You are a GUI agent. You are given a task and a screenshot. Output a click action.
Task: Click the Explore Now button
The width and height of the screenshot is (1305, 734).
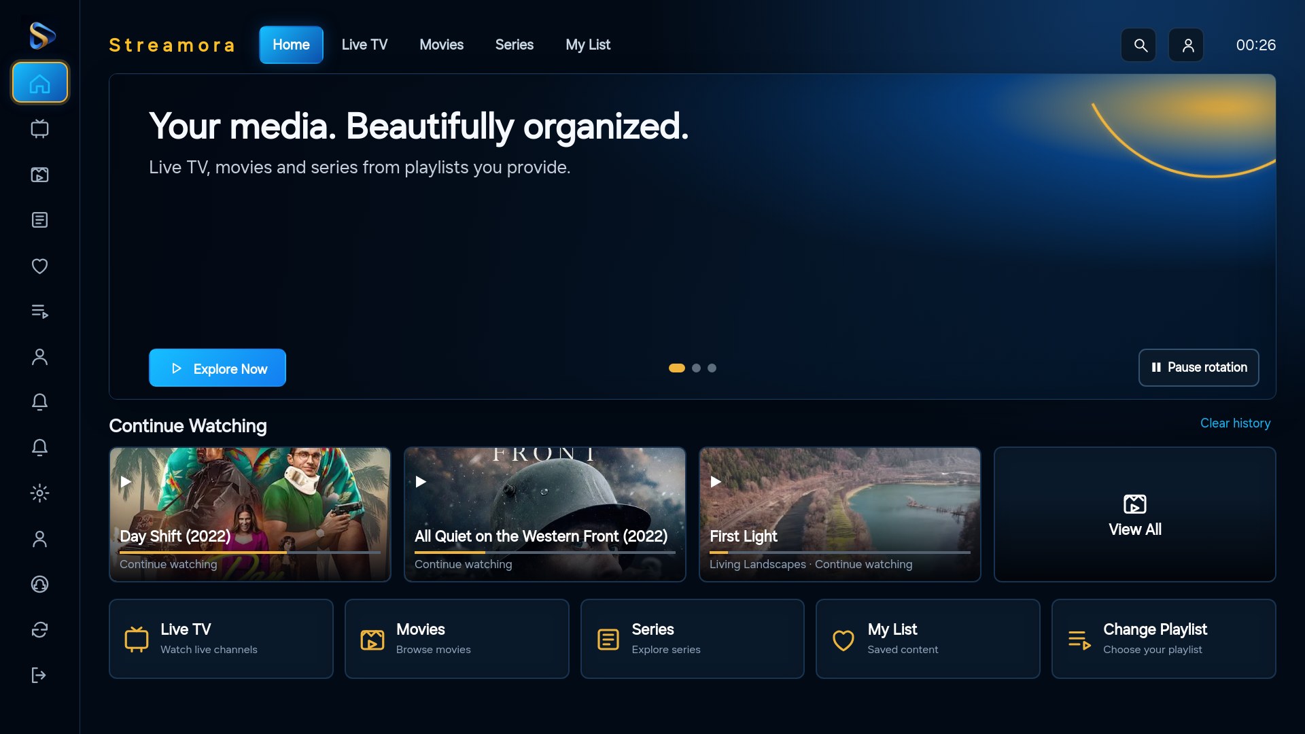pos(217,368)
